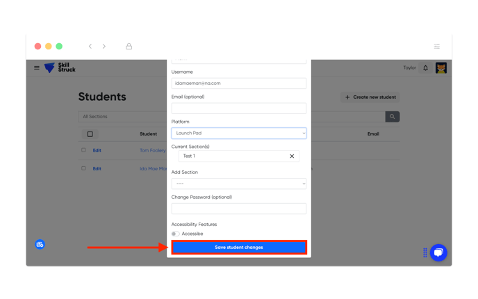The image size is (478, 299).
Task: Click the Test 1 current section entry
Action: [x=239, y=156]
